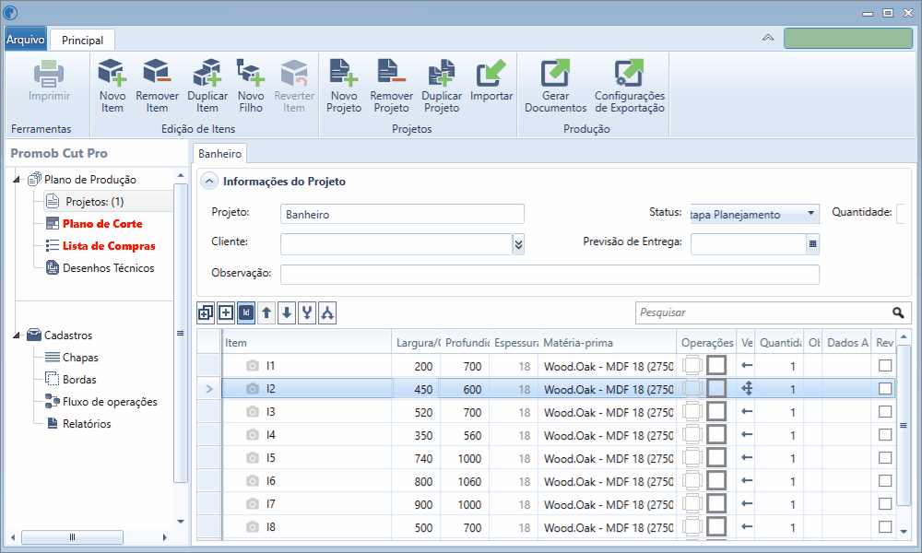Click camera icon of item I1

[253, 366]
